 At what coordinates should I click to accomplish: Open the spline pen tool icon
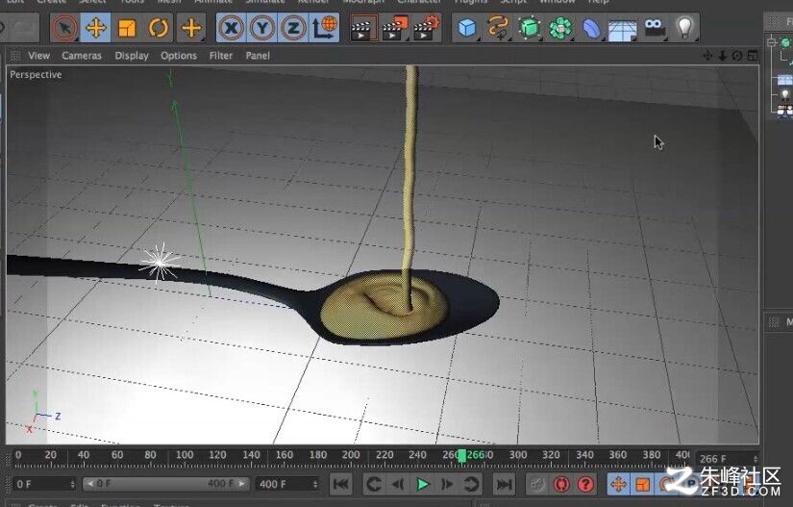click(498, 28)
